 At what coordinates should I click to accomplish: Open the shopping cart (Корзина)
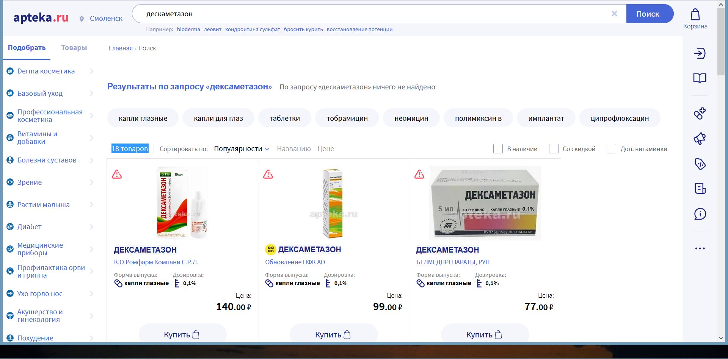[x=695, y=19]
